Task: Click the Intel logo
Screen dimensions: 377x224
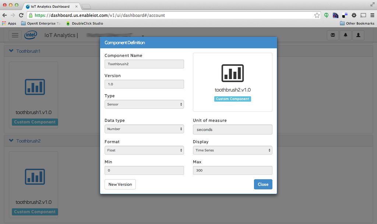Action: pyautogui.click(x=31, y=35)
